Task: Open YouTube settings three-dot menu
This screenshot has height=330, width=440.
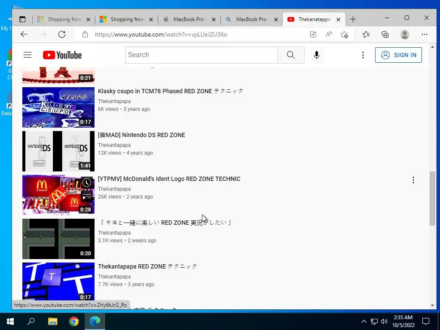Action: click(363, 55)
